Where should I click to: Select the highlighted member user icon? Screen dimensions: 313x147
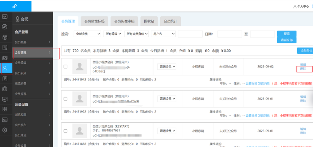pos(5,68)
